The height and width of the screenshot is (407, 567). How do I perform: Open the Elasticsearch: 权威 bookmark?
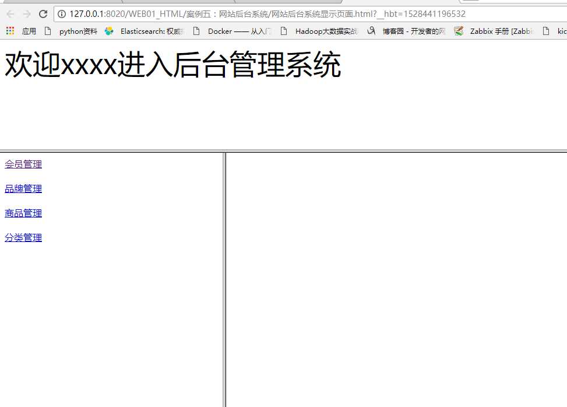[152, 31]
